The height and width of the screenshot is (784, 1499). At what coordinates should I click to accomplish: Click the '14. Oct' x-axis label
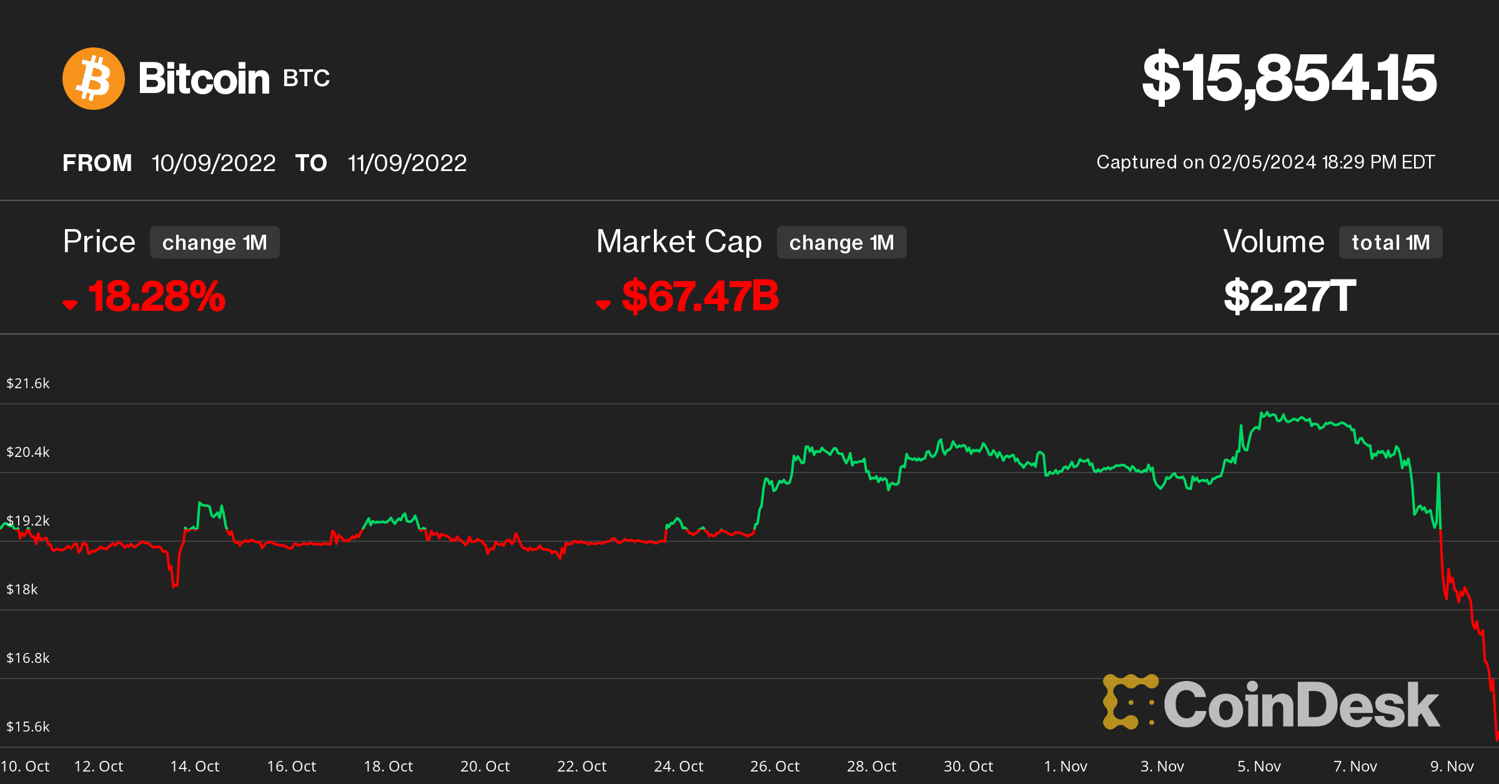[195, 767]
